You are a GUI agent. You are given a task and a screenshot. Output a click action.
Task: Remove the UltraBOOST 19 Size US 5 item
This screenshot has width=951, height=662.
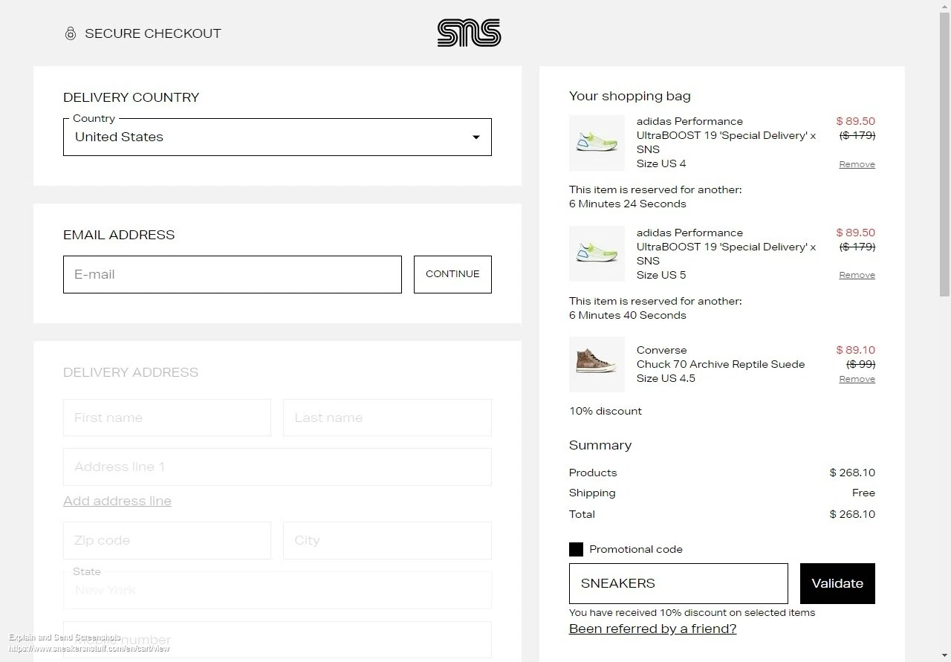pos(857,275)
